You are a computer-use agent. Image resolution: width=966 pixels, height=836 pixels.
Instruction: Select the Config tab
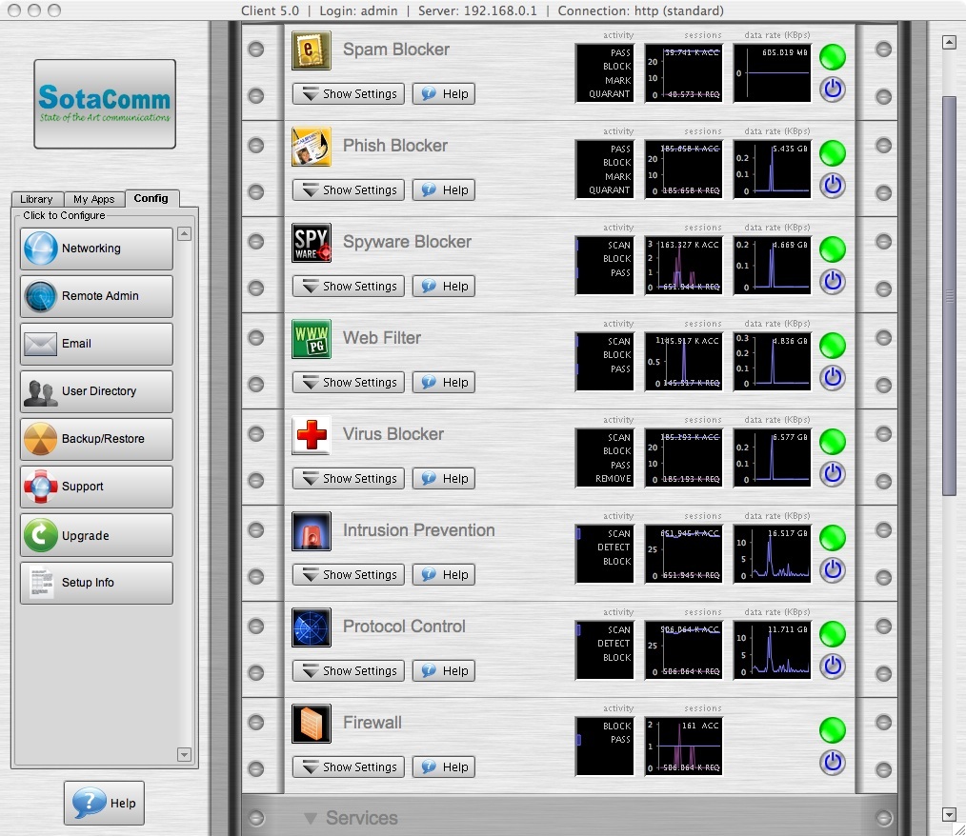[x=151, y=198]
